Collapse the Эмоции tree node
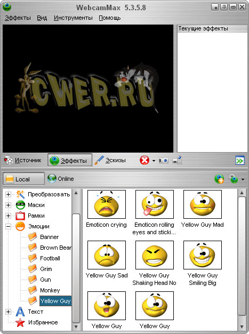The width and height of the screenshot is (249, 334). coord(8,226)
